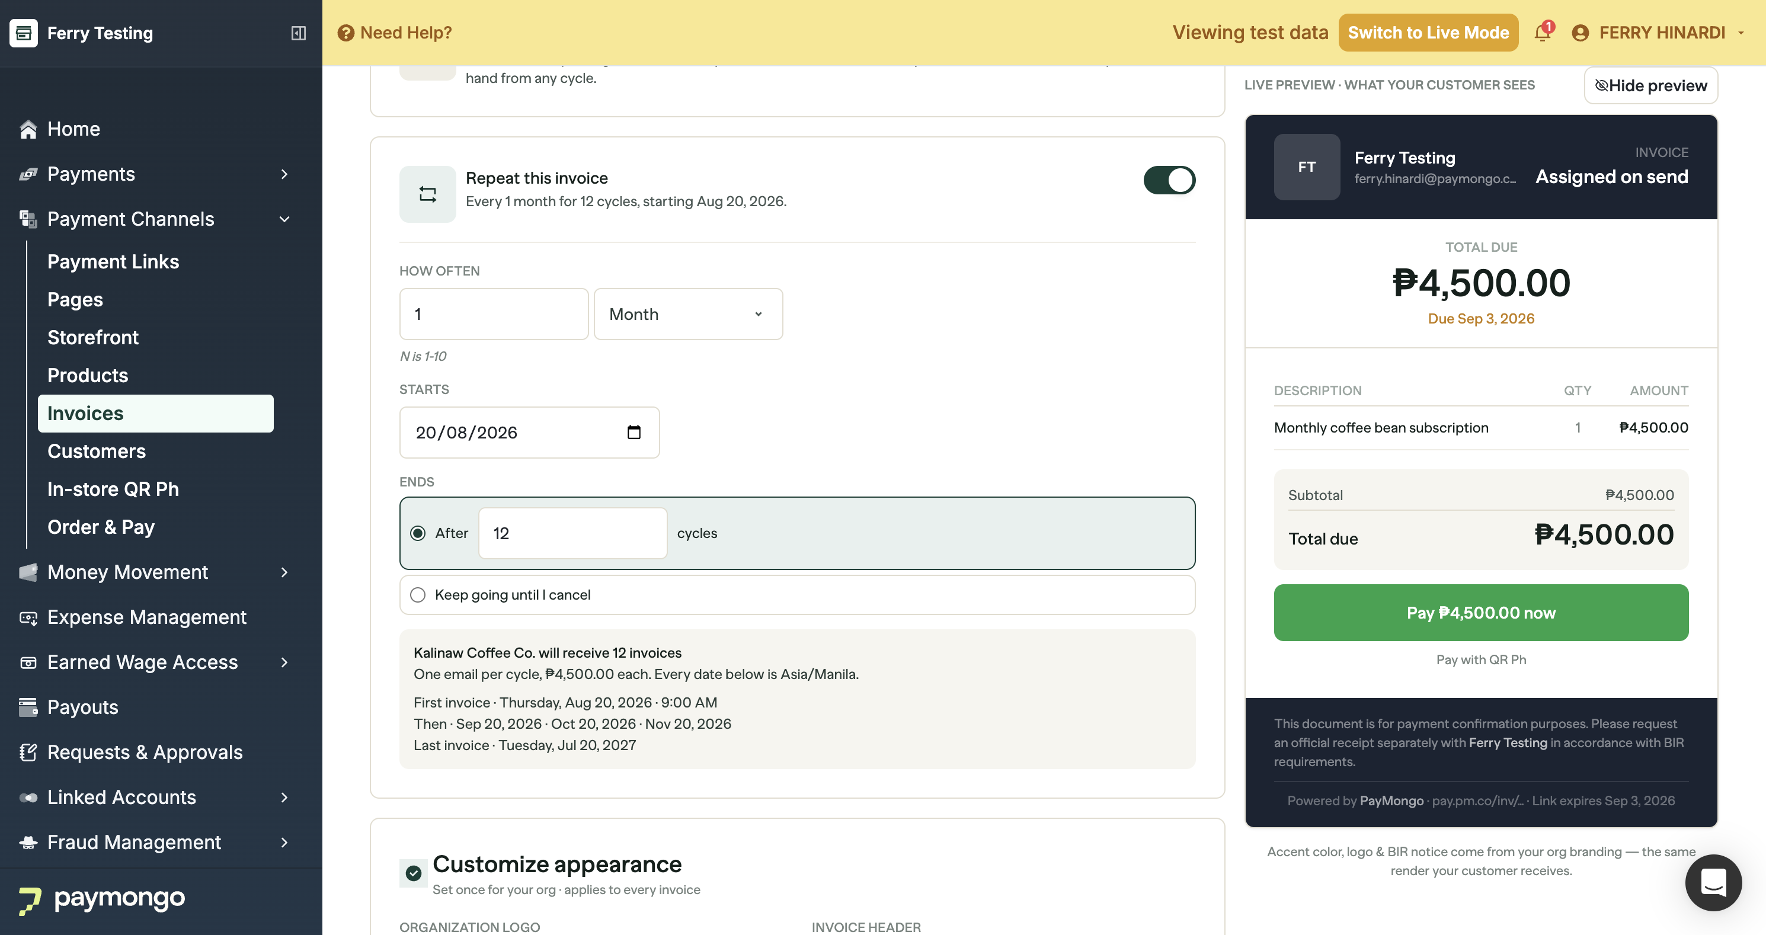
Task: Click the Starts date field
Action: [529, 433]
